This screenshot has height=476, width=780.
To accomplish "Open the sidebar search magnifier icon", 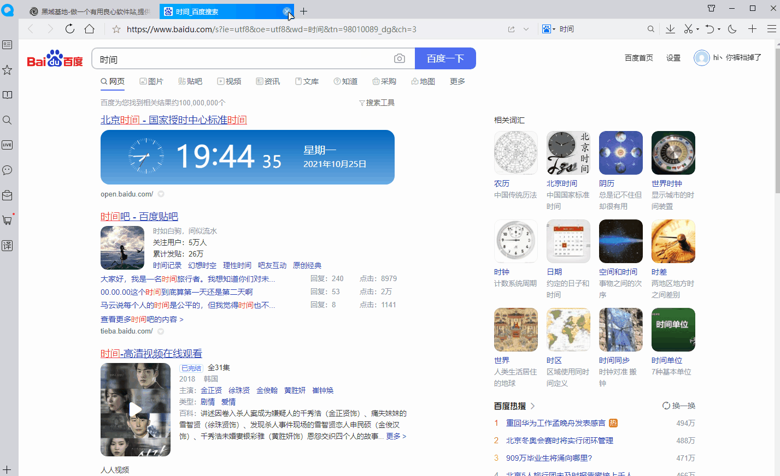I will tap(7, 120).
